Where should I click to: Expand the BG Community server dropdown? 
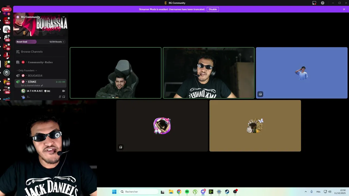click(x=64, y=17)
